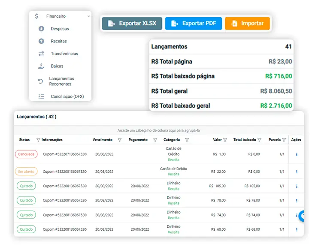
Task: Click the R$ 22,00 valor cell
Action: click(x=218, y=172)
